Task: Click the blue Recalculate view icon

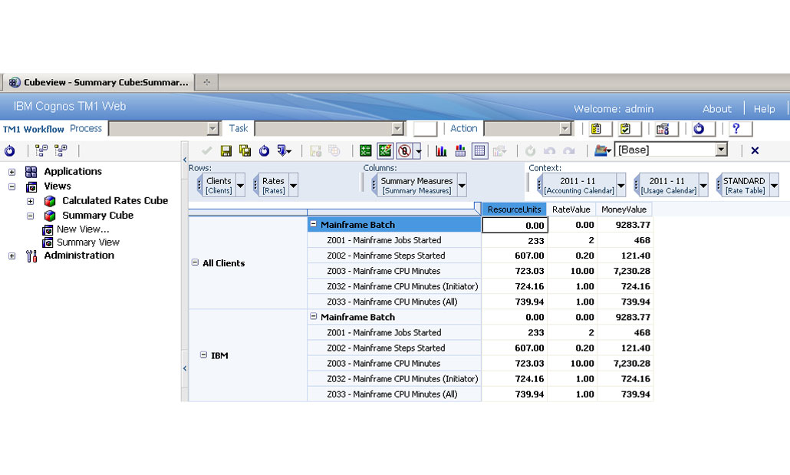Action: click(x=264, y=150)
